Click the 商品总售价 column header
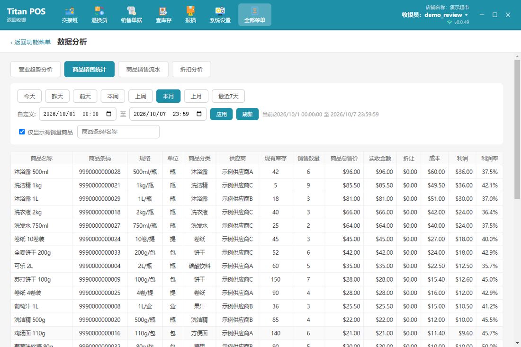 click(344, 159)
